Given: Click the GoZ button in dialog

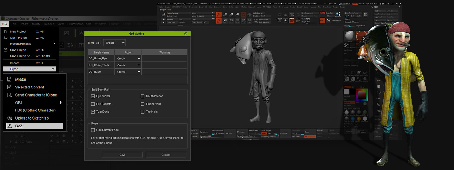Looking at the screenshot, I should [122, 155].
